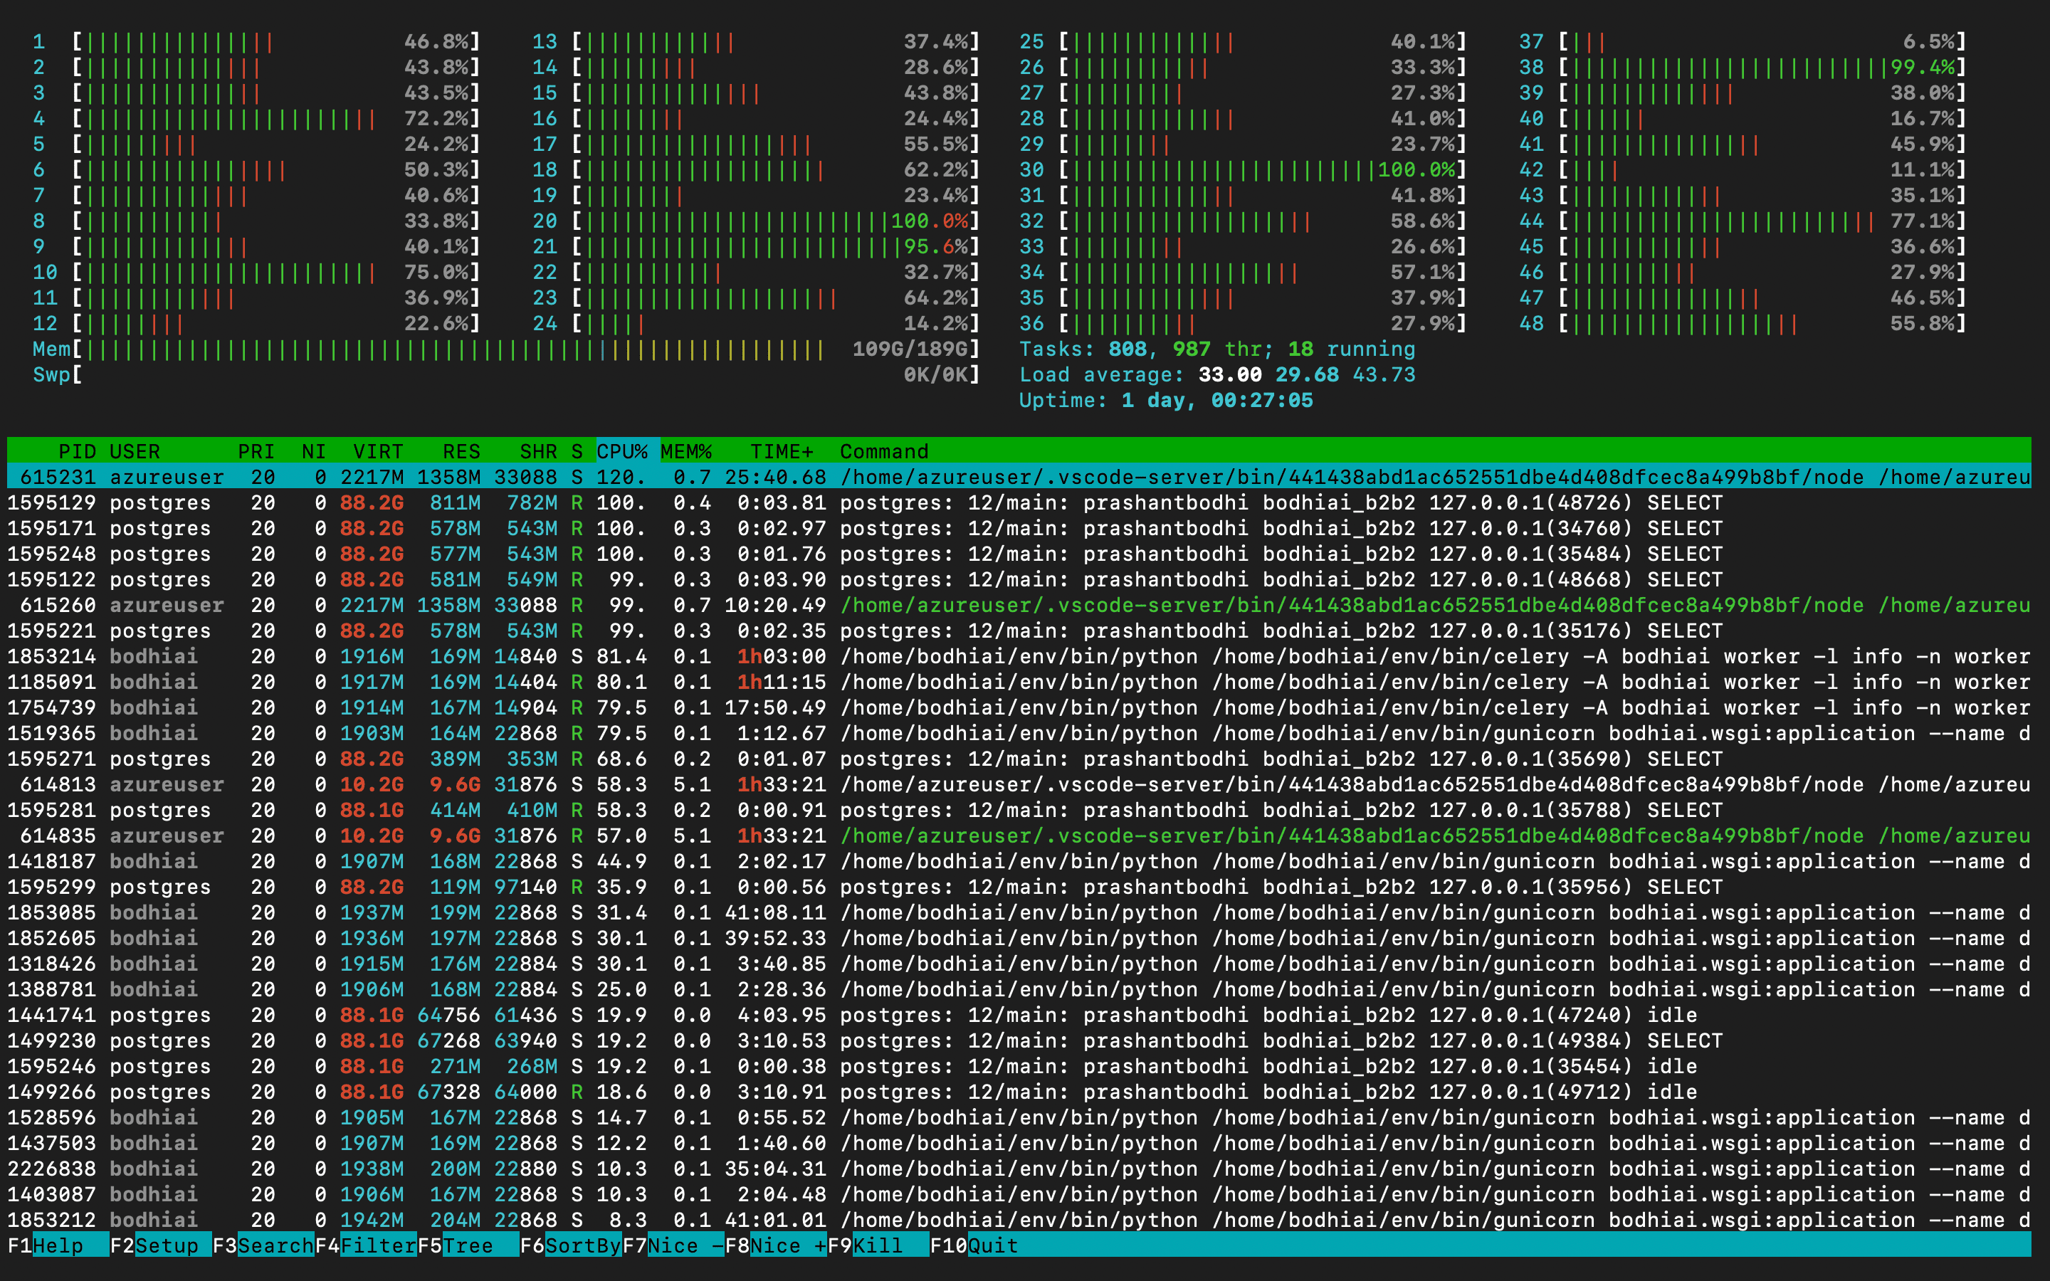This screenshot has width=2050, height=1281.
Task: Select gunicorn process PID 1388781
Action: pyautogui.click(x=1019, y=989)
